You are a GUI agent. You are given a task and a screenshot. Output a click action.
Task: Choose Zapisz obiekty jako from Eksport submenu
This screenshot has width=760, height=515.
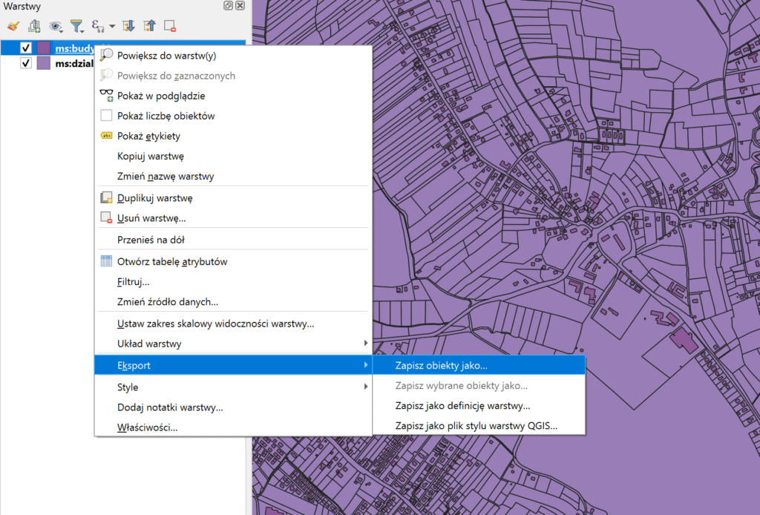point(442,366)
